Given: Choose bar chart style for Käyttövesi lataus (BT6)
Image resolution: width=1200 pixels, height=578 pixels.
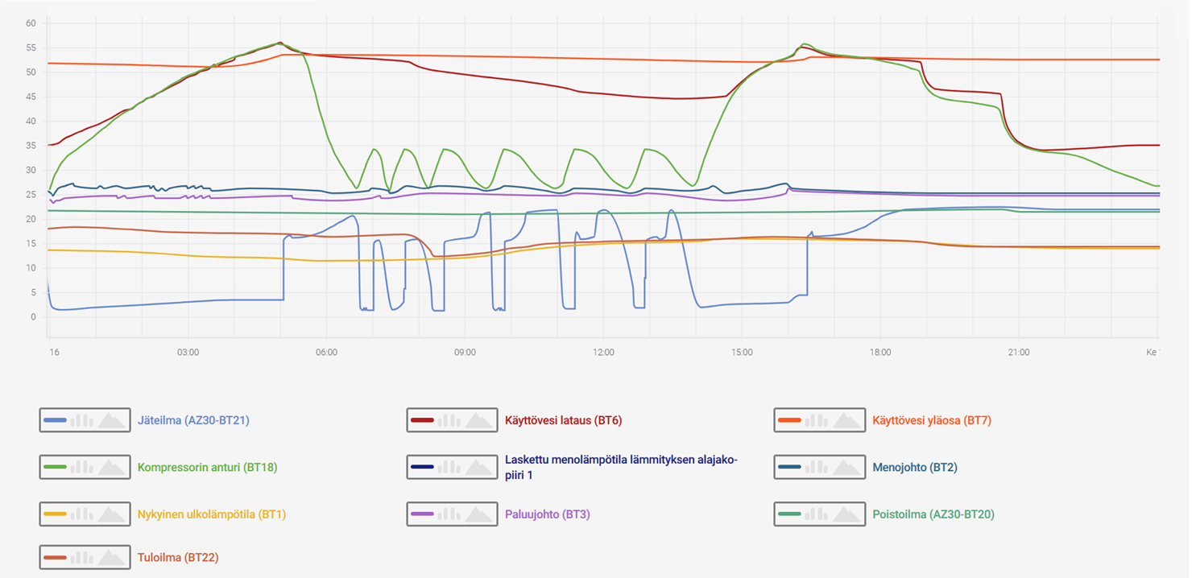Looking at the screenshot, I should (x=450, y=420).
